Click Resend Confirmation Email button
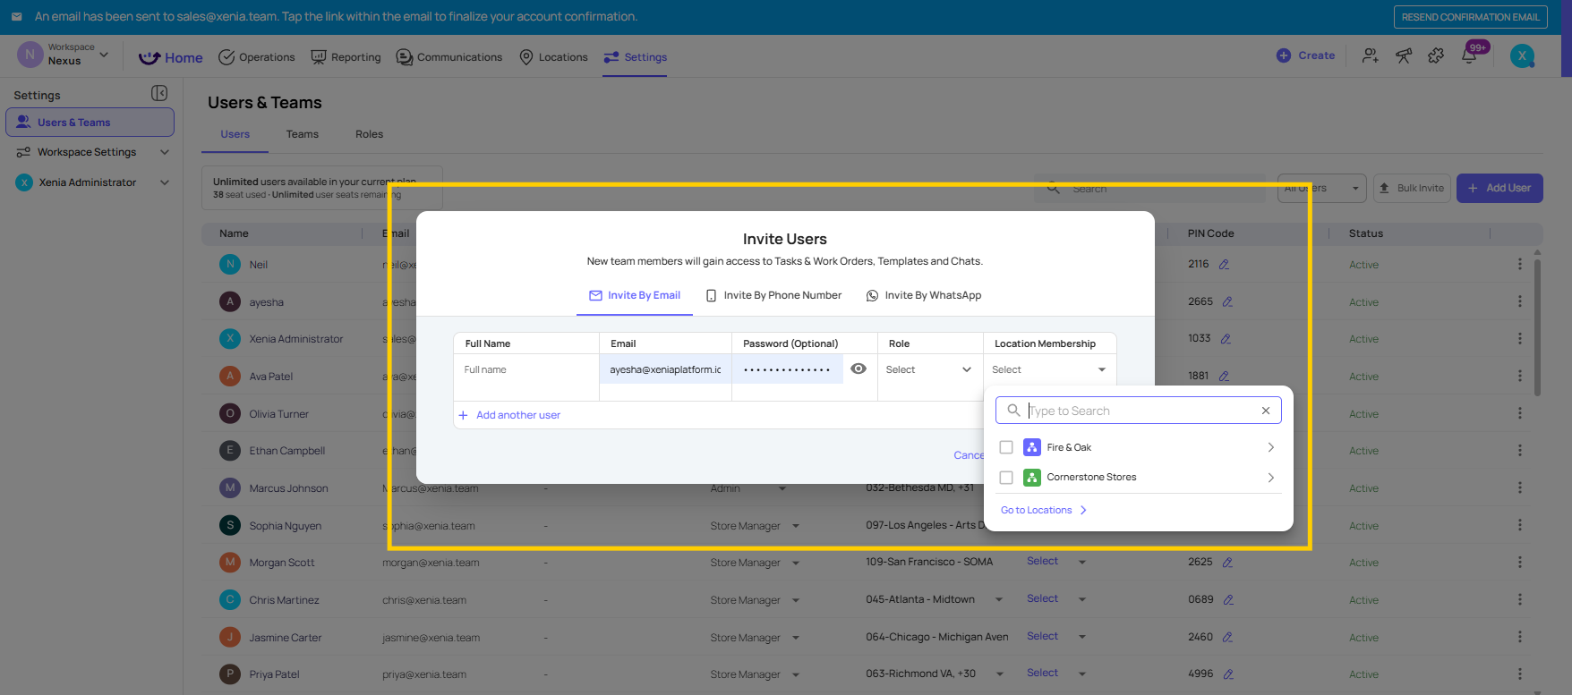1572x695 pixels. pos(1470,17)
